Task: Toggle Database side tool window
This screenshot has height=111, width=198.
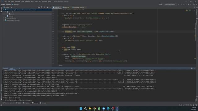Action: coord(197,21)
